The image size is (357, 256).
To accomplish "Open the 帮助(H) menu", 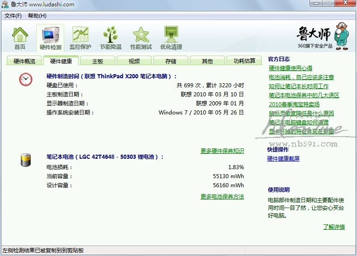I will 37,16.
